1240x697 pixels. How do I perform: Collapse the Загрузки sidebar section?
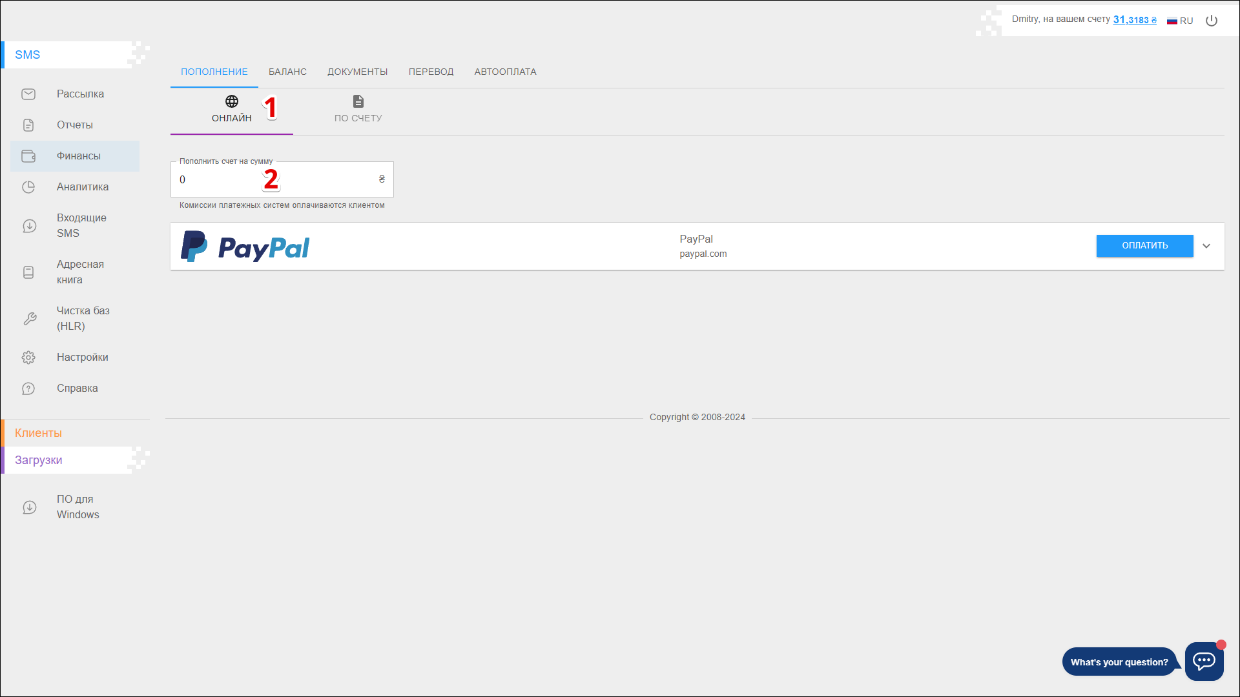point(39,460)
